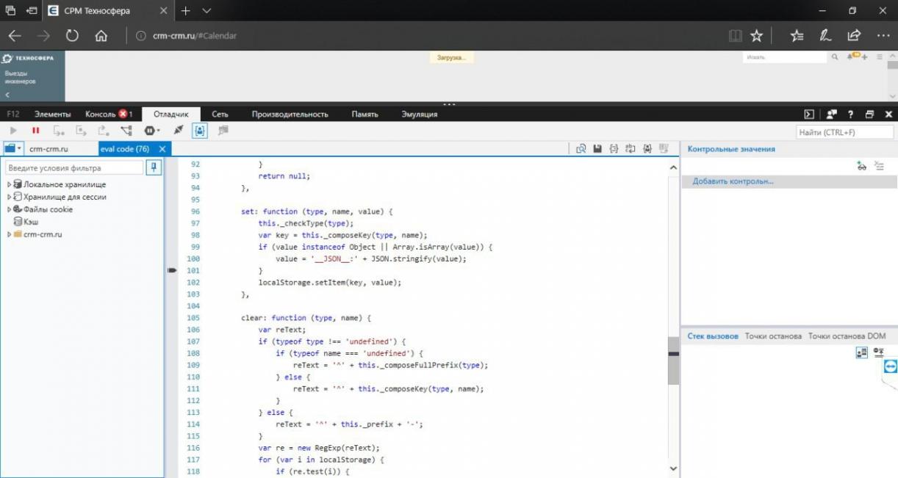Image resolution: width=898 pixels, height=478 pixels.
Task: Open the Точки останова tab
Action: (x=772, y=336)
